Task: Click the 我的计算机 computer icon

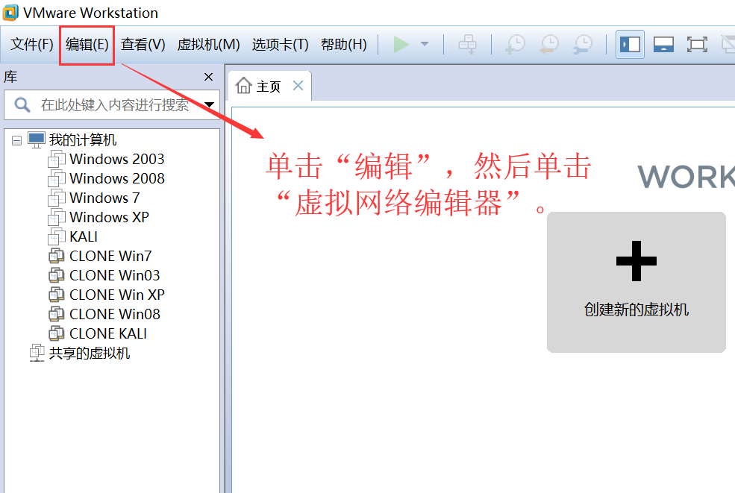Action: pyautogui.click(x=37, y=139)
